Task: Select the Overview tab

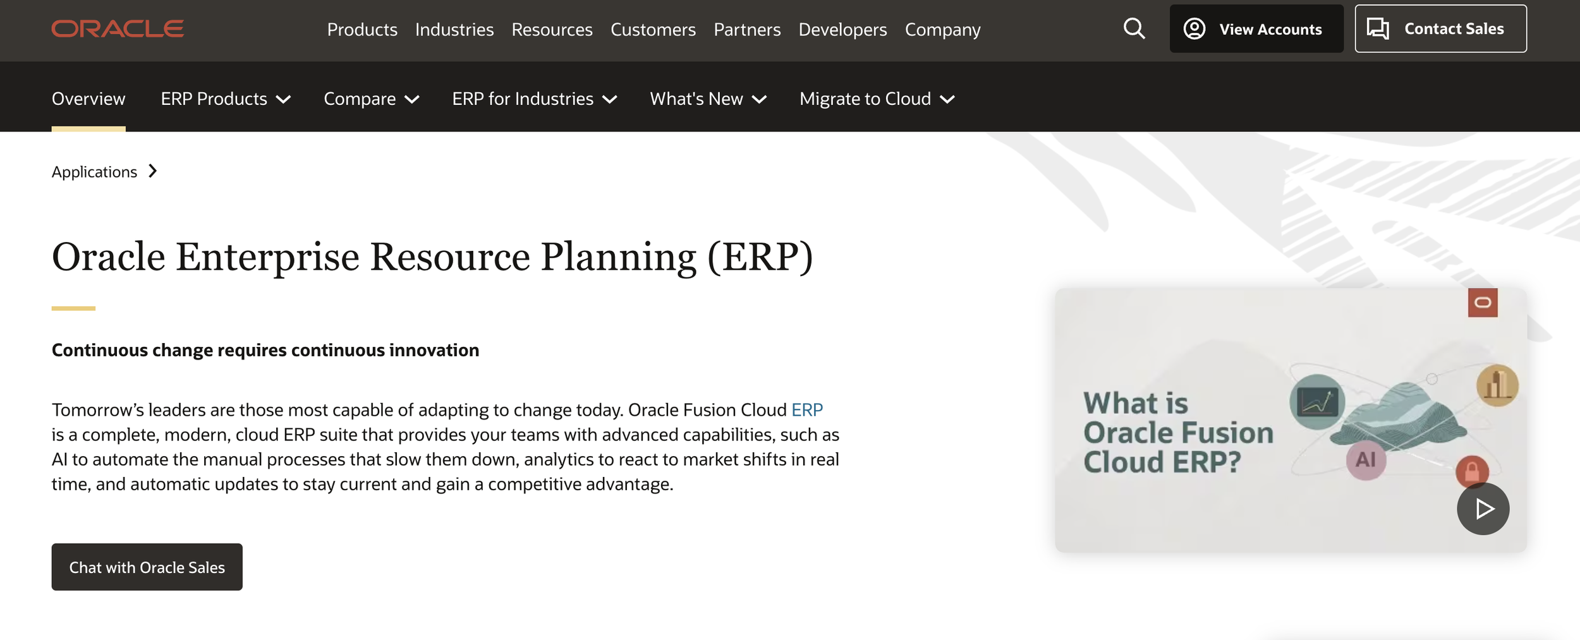Action: coord(88,99)
